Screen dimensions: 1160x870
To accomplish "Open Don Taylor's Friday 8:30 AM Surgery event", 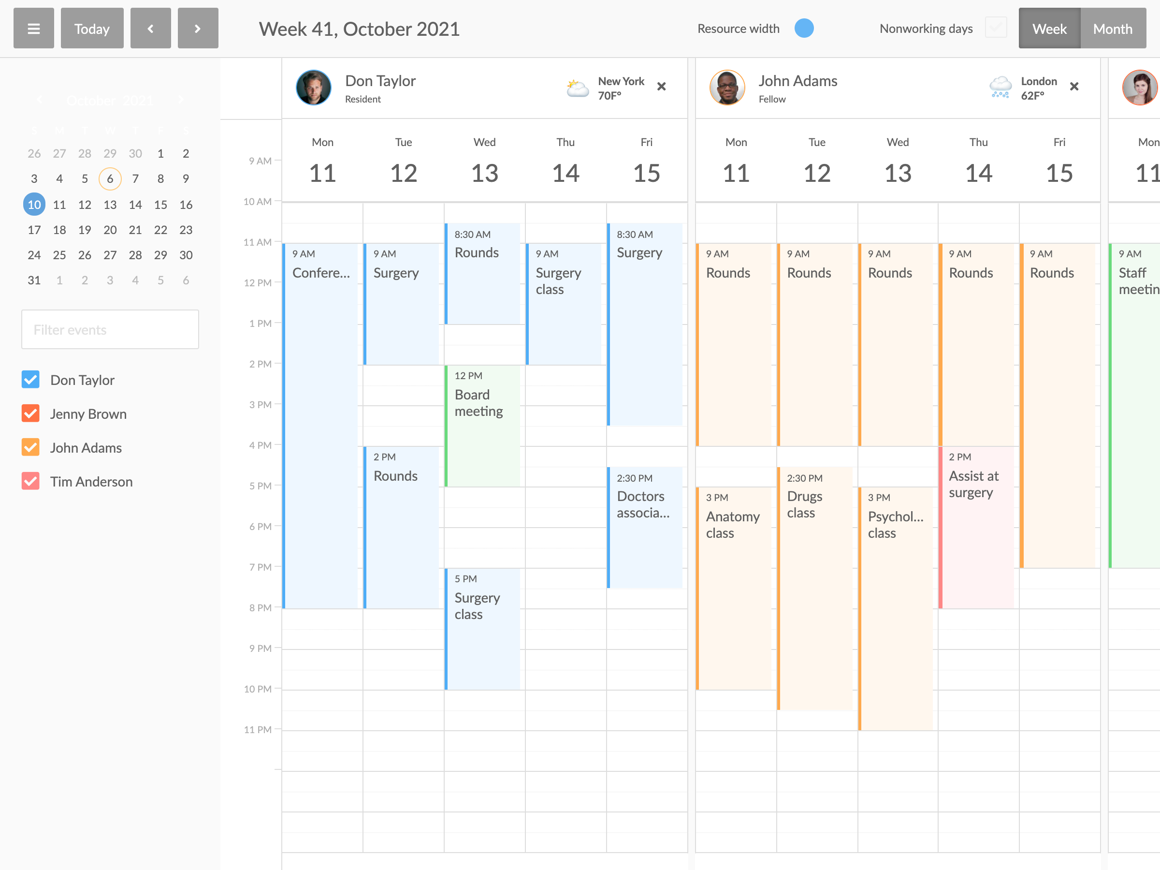I will (645, 324).
